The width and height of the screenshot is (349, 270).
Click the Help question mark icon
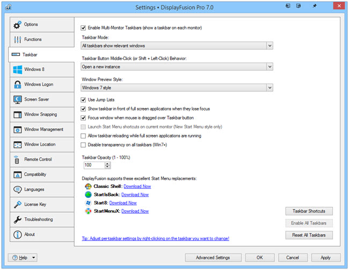[x=15, y=258]
